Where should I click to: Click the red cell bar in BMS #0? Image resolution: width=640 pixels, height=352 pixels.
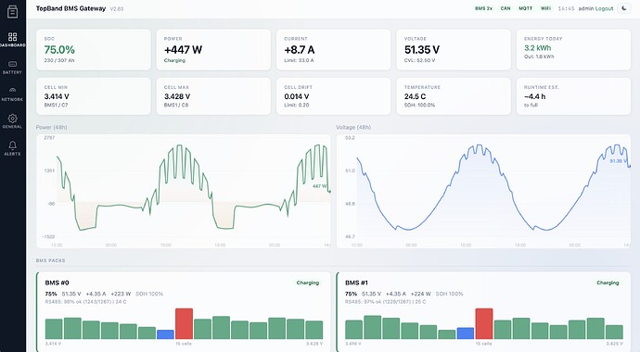pos(184,324)
